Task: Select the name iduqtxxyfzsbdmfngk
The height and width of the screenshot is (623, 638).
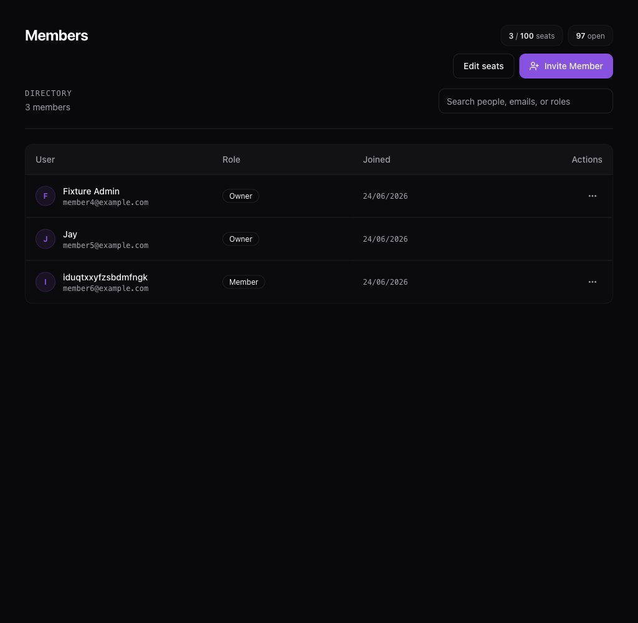Action: (105, 277)
